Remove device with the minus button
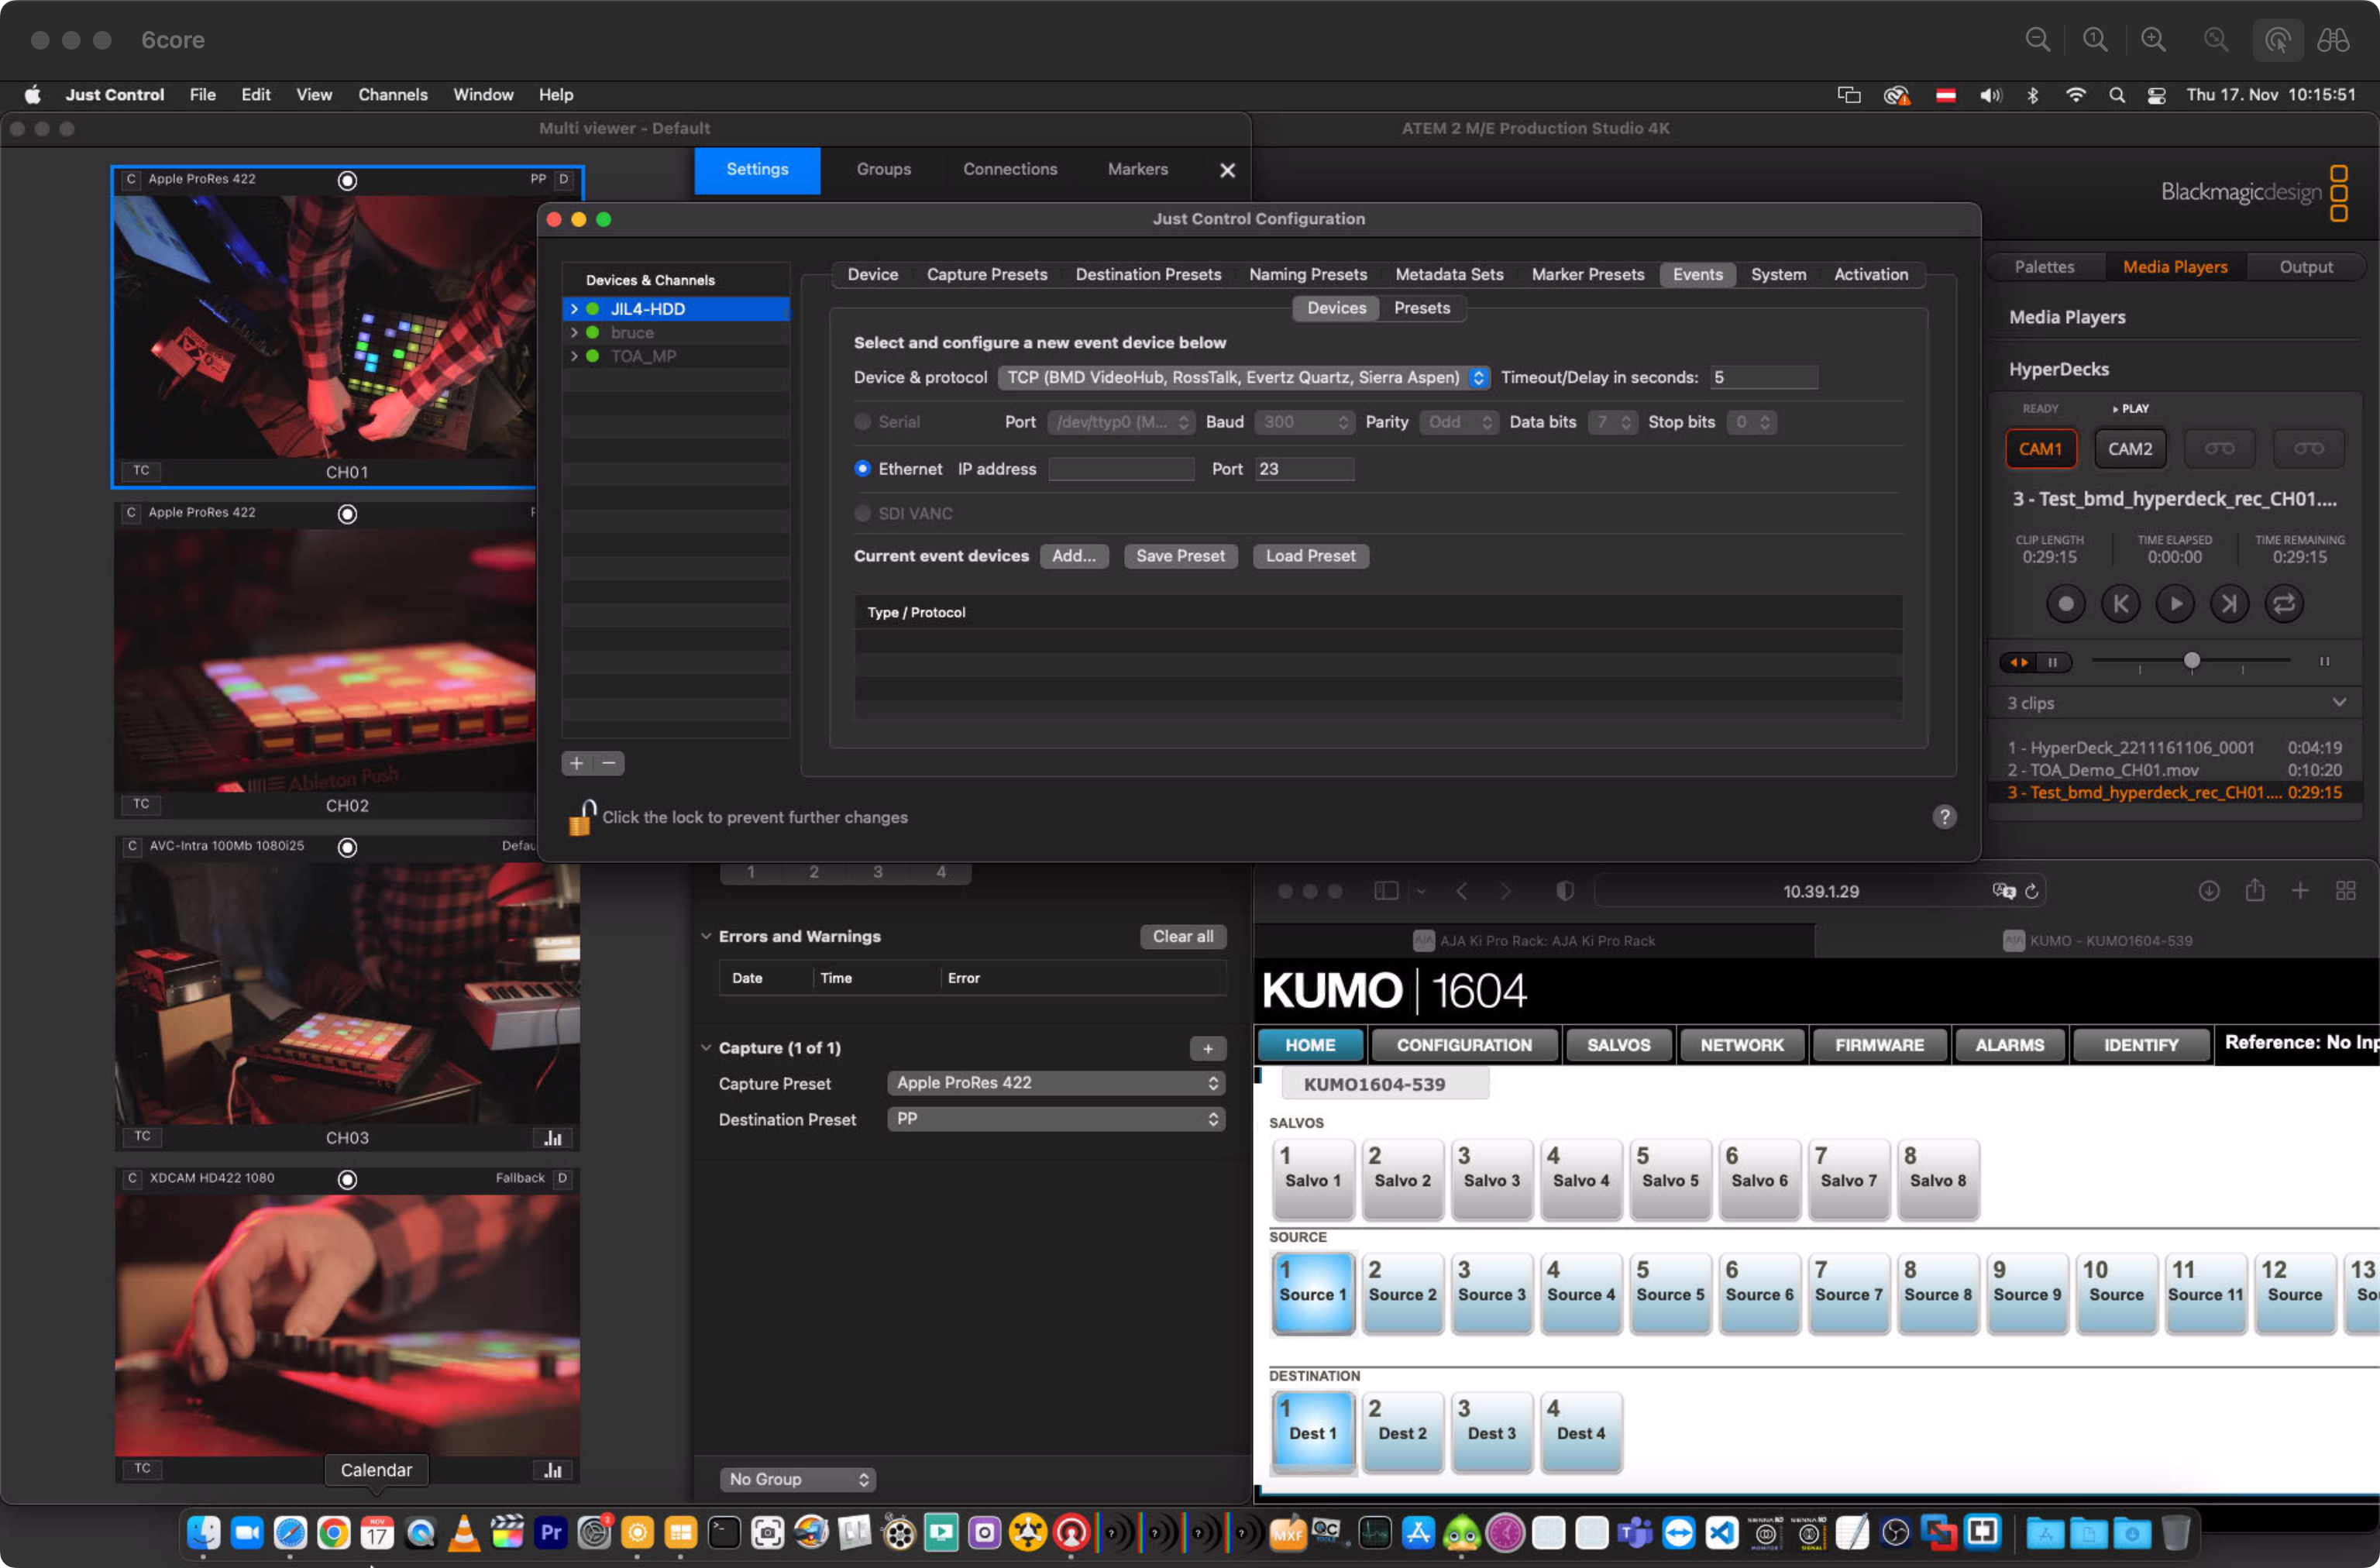Screen dimensions: 2380x1568 click(x=608, y=763)
